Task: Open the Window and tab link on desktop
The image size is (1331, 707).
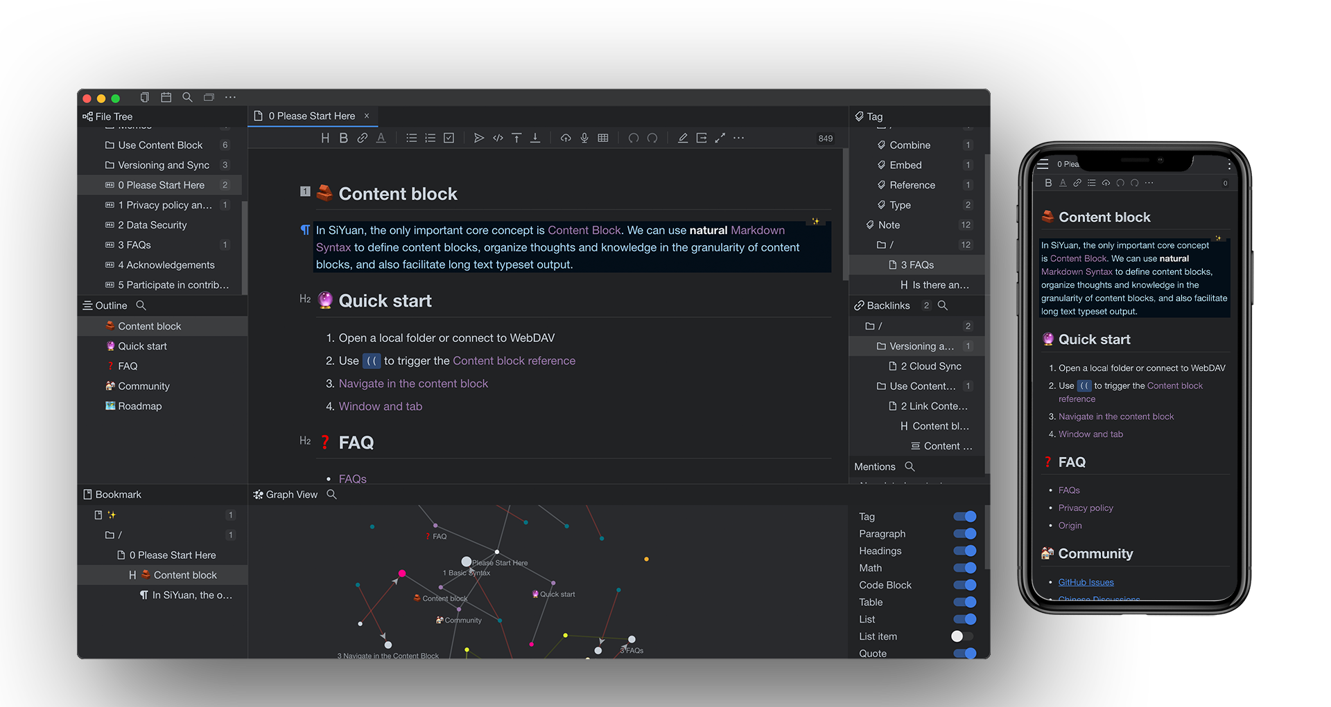Action: pos(381,406)
